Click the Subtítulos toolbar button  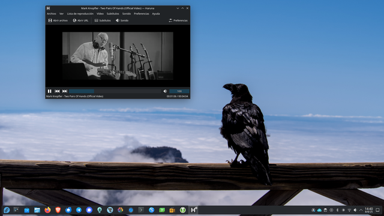pos(103,20)
